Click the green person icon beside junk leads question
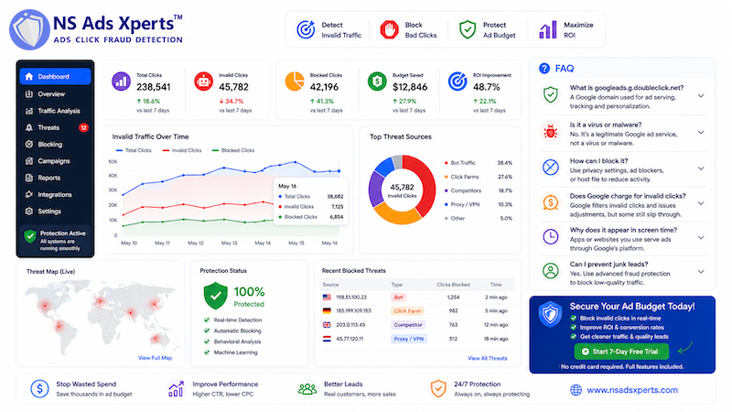This screenshot has height=412, width=732. [x=551, y=271]
